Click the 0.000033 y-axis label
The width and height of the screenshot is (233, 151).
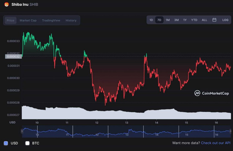pyautogui.click(x=13, y=41)
